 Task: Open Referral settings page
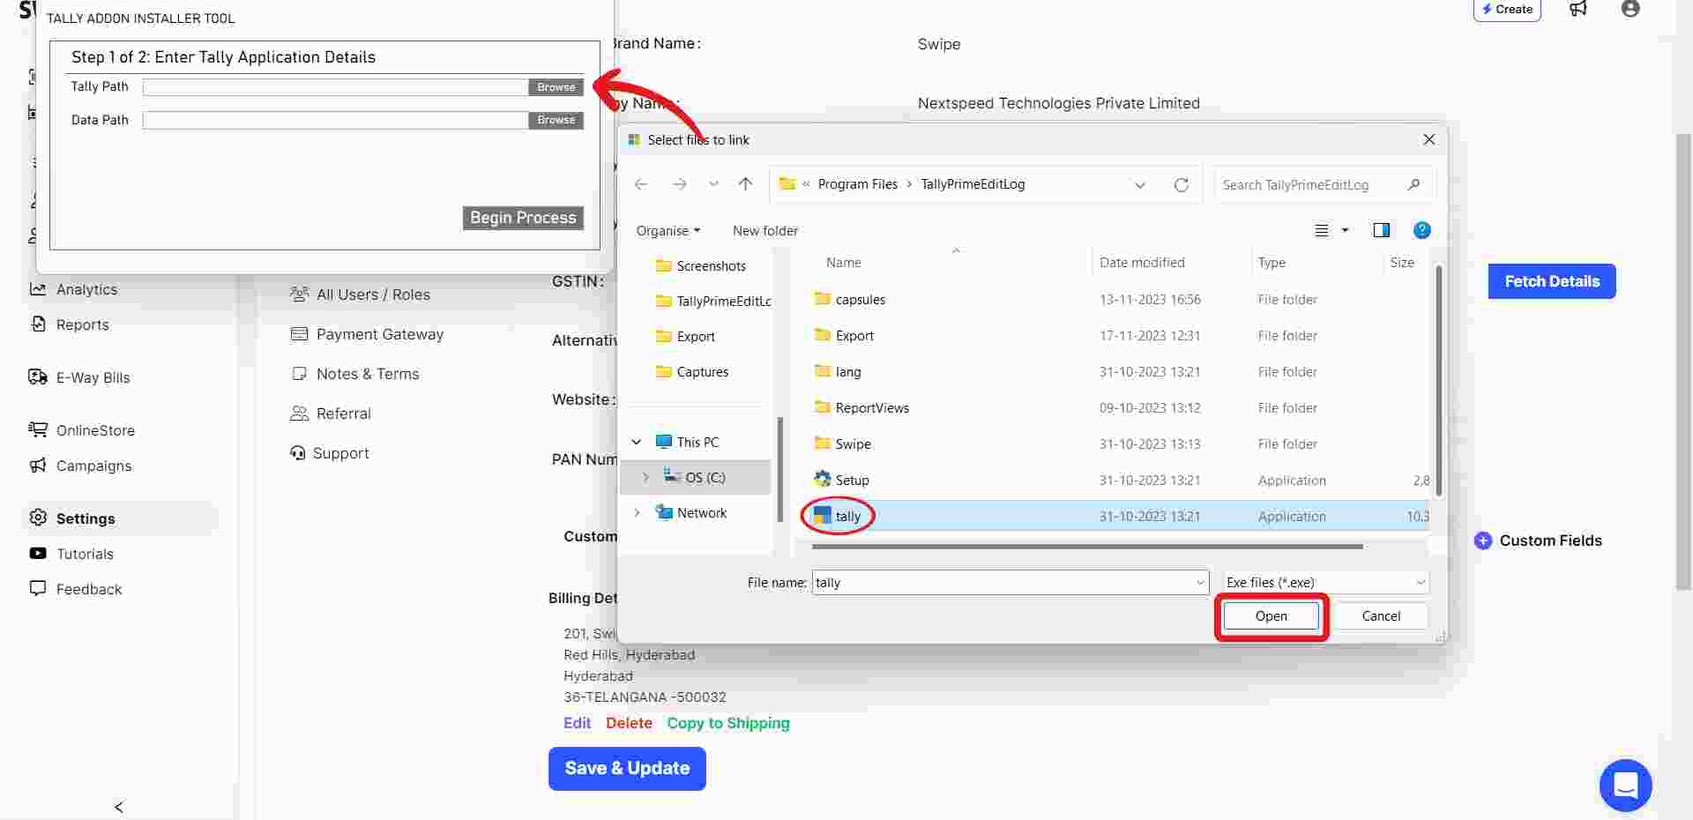pos(331,414)
